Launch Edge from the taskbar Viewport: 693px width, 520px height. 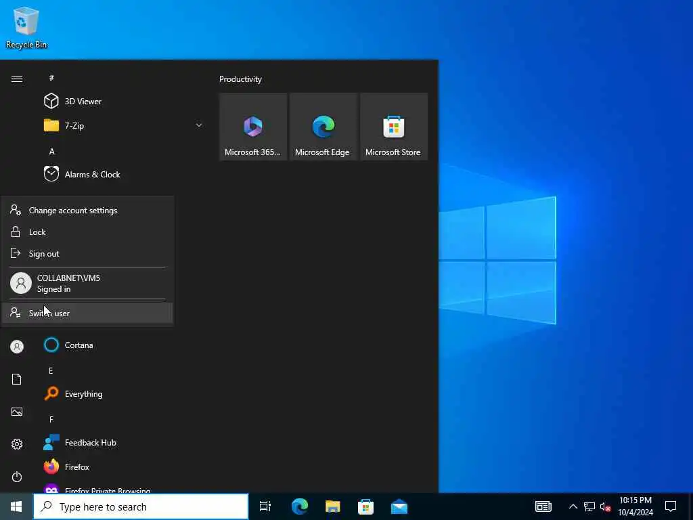coord(299,506)
